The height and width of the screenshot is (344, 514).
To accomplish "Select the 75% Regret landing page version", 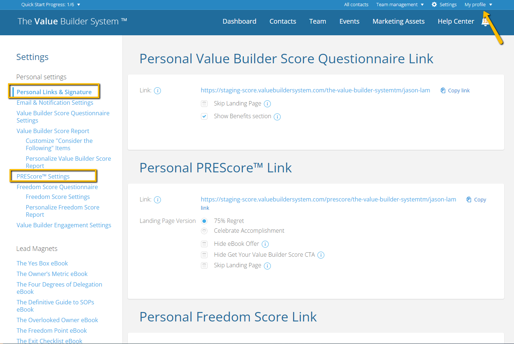I will coord(204,221).
